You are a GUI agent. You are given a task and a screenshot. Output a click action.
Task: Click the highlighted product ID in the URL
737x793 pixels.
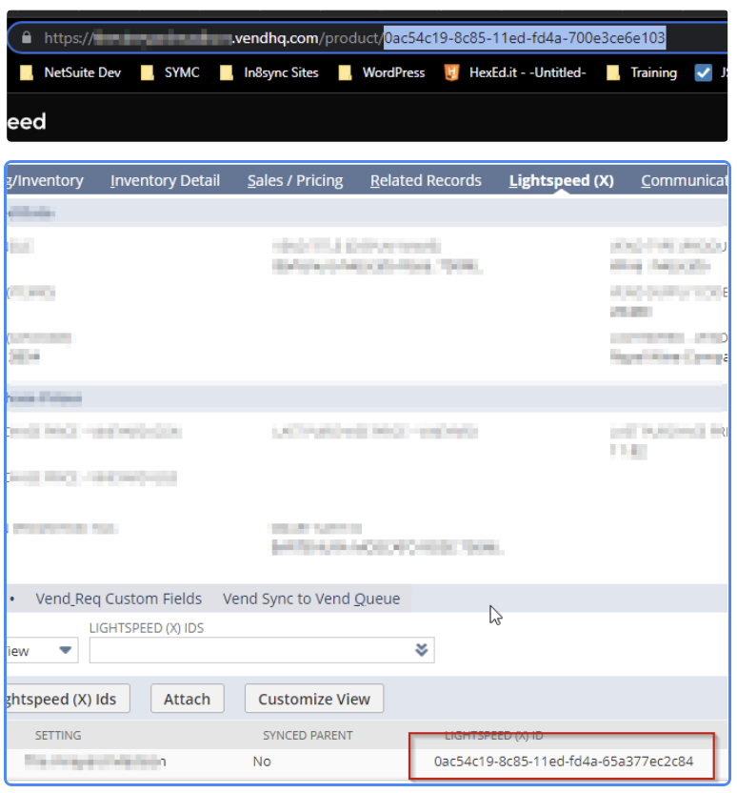(x=525, y=37)
